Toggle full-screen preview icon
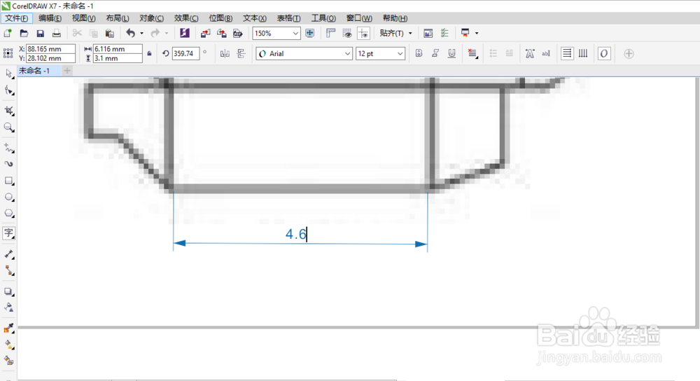Viewport: 700px width, 381px height. [310, 33]
